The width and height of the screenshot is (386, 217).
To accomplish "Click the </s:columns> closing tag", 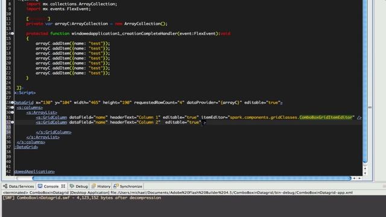I will pos(31,142).
